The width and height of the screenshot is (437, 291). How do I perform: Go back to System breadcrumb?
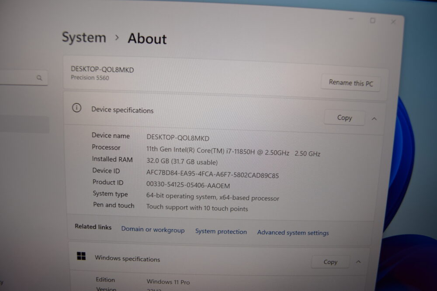click(84, 37)
